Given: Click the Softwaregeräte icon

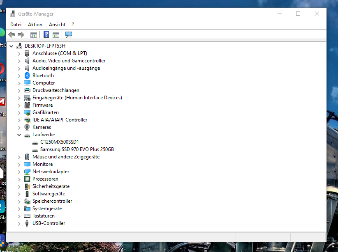Looking at the screenshot, I should 27,194.
